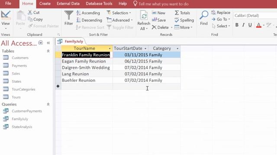The image size is (277, 155).
Task: Switch to the Create ribbon tab
Action: click(45, 3)
